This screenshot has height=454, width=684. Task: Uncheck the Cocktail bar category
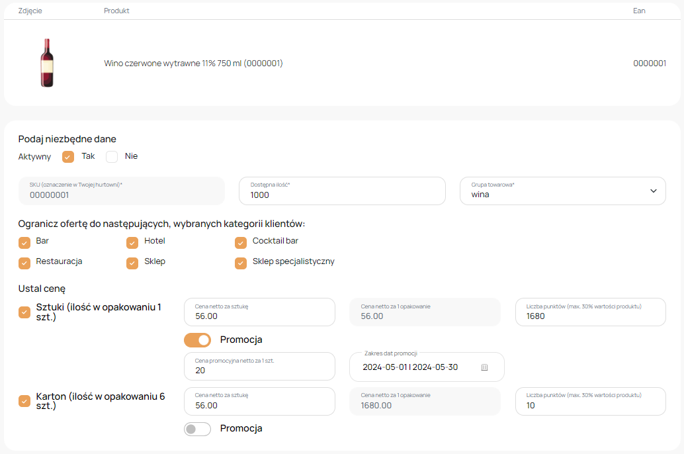(x=241, y=242)
